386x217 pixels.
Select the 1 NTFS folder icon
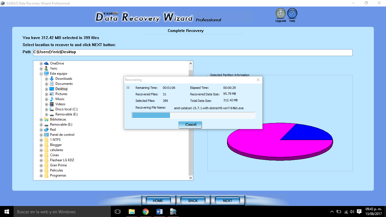pos(46,140)
